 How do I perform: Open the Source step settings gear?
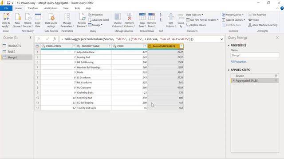pyautogui.click(x=276, y=76)
